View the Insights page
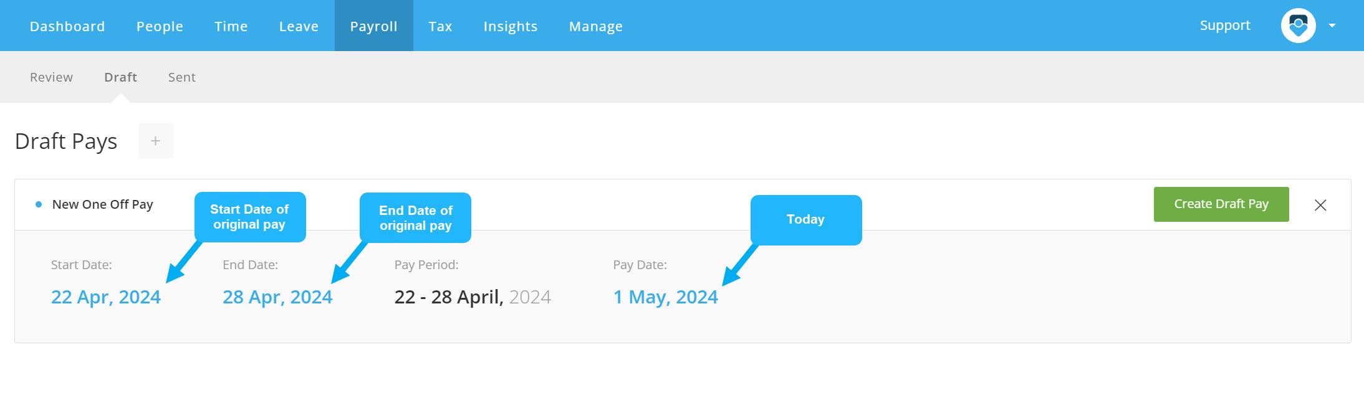Screen dimensions: 1364x400 [x=511, y=26]
